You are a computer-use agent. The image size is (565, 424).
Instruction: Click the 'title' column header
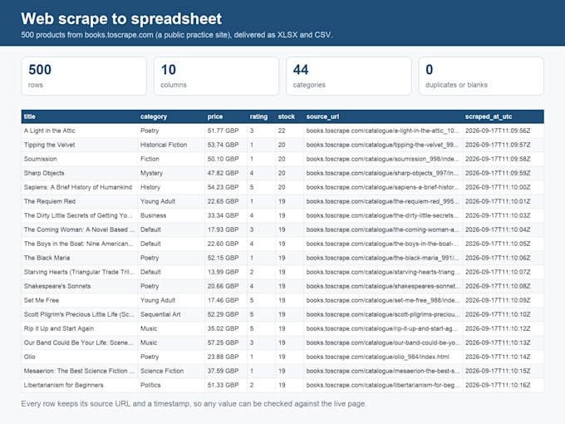(30, 116)
